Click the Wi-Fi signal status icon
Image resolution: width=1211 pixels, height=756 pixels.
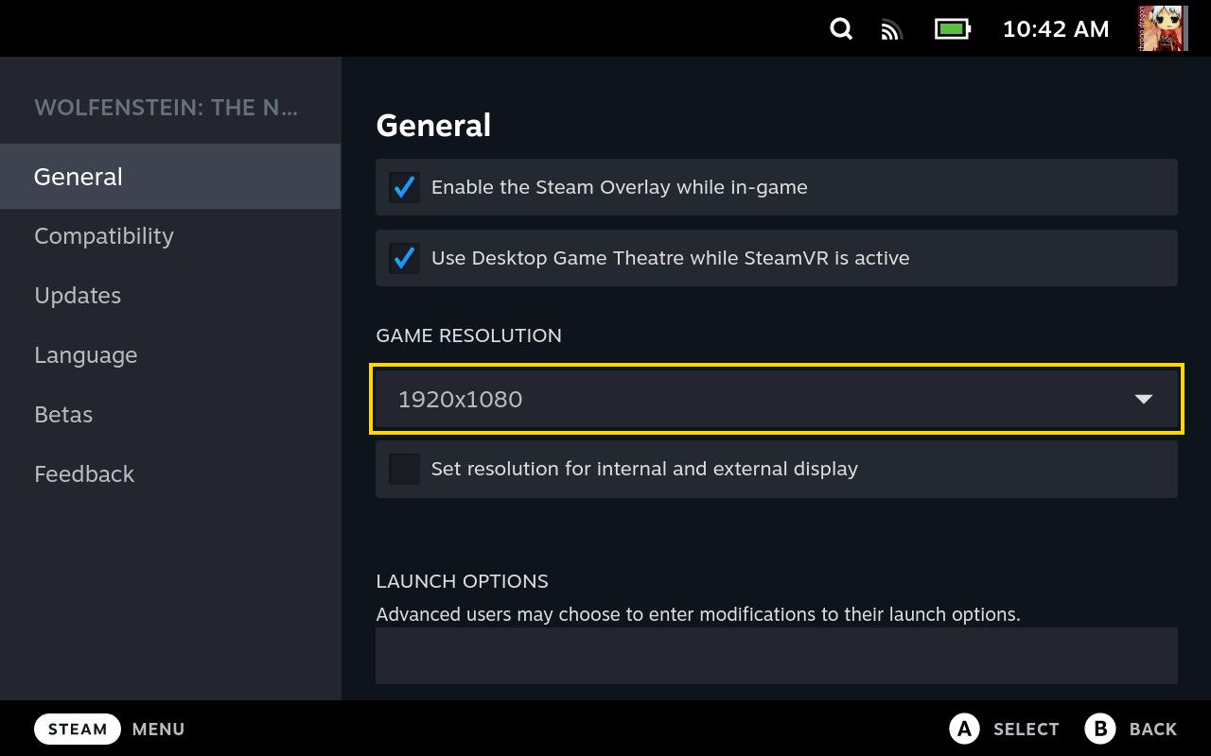pos(891,30)
